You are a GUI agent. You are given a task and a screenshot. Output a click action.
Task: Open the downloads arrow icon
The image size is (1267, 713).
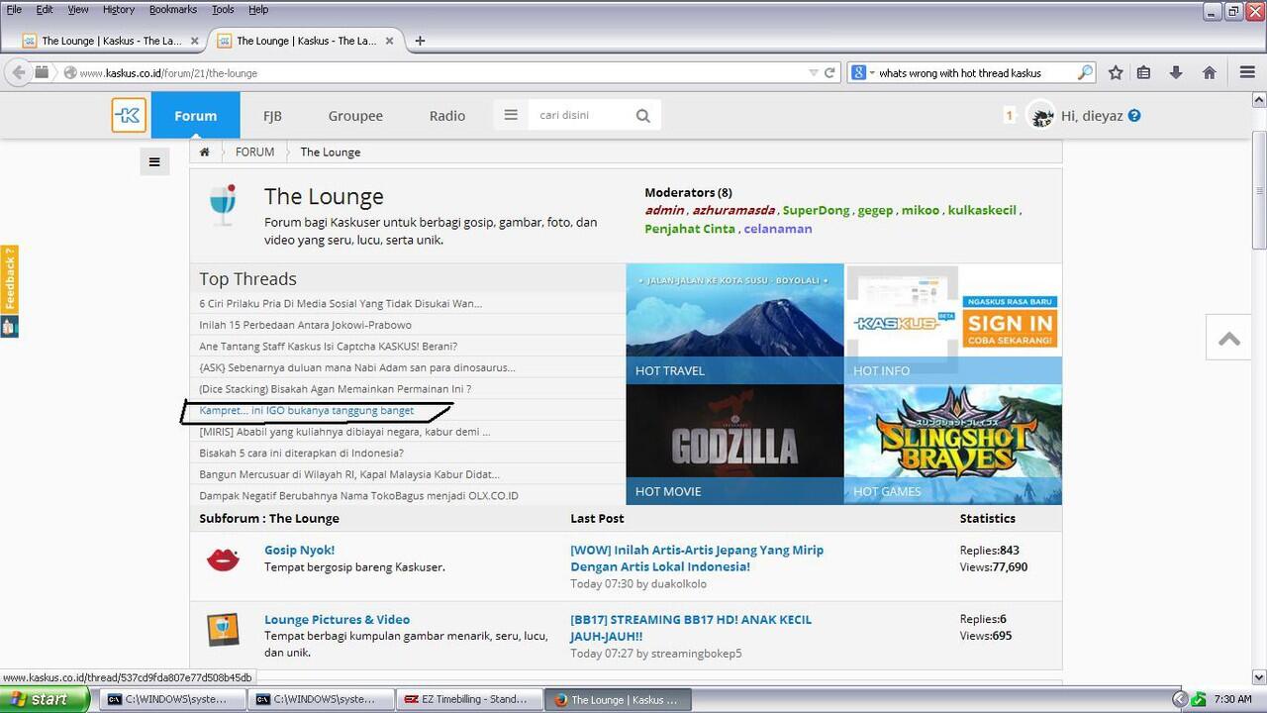click(1176, 72)
